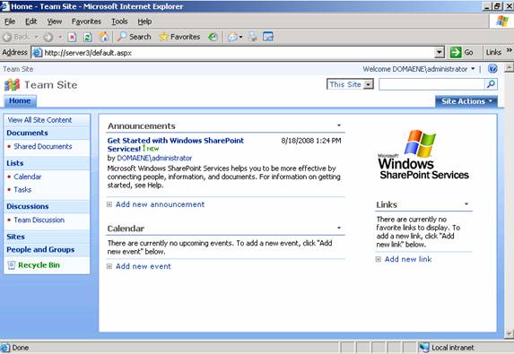Click the Local intranet zone icon
The width and height of the screenshot is (514, 354).
[x=424, y=348]
